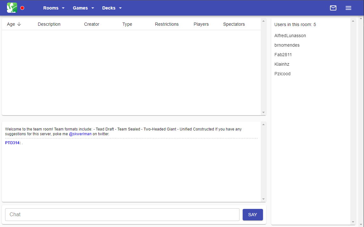The image size is (364, 227).
Task: Open the Decks dropdown menu
Action: 112,8
